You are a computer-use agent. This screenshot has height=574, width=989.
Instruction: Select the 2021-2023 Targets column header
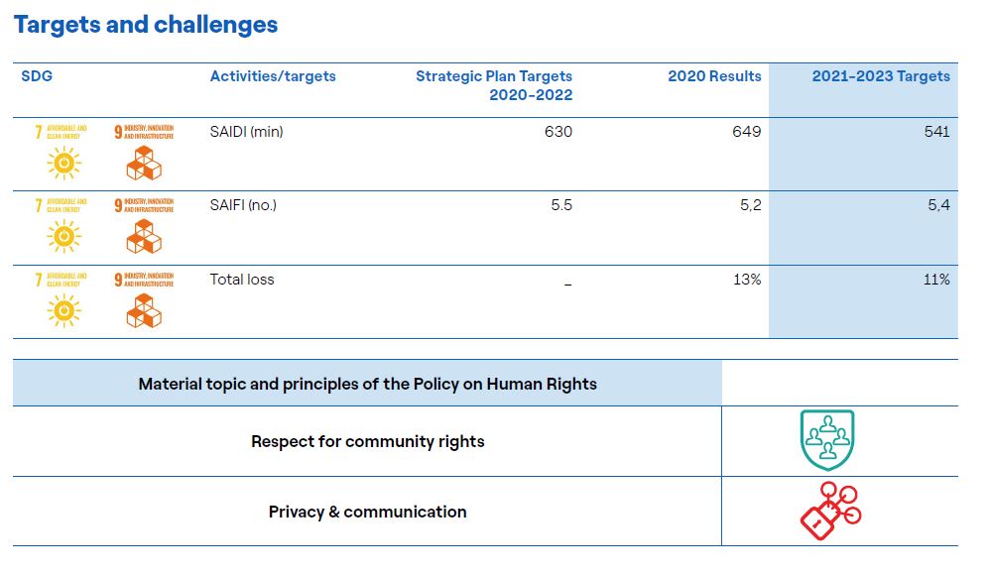pos(881,76)
